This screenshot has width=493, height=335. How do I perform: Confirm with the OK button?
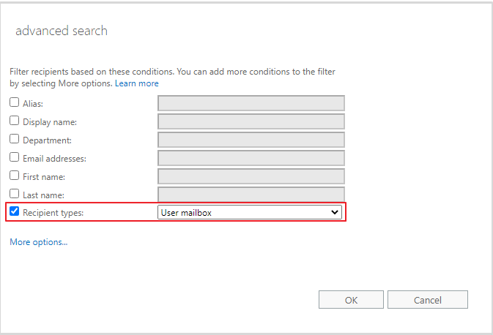[x=351, y=300]
